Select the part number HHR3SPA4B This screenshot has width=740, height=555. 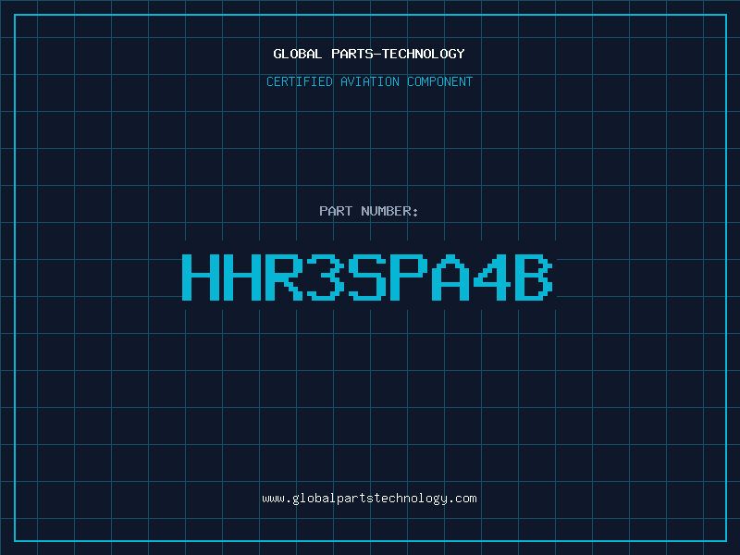(367, 277)
